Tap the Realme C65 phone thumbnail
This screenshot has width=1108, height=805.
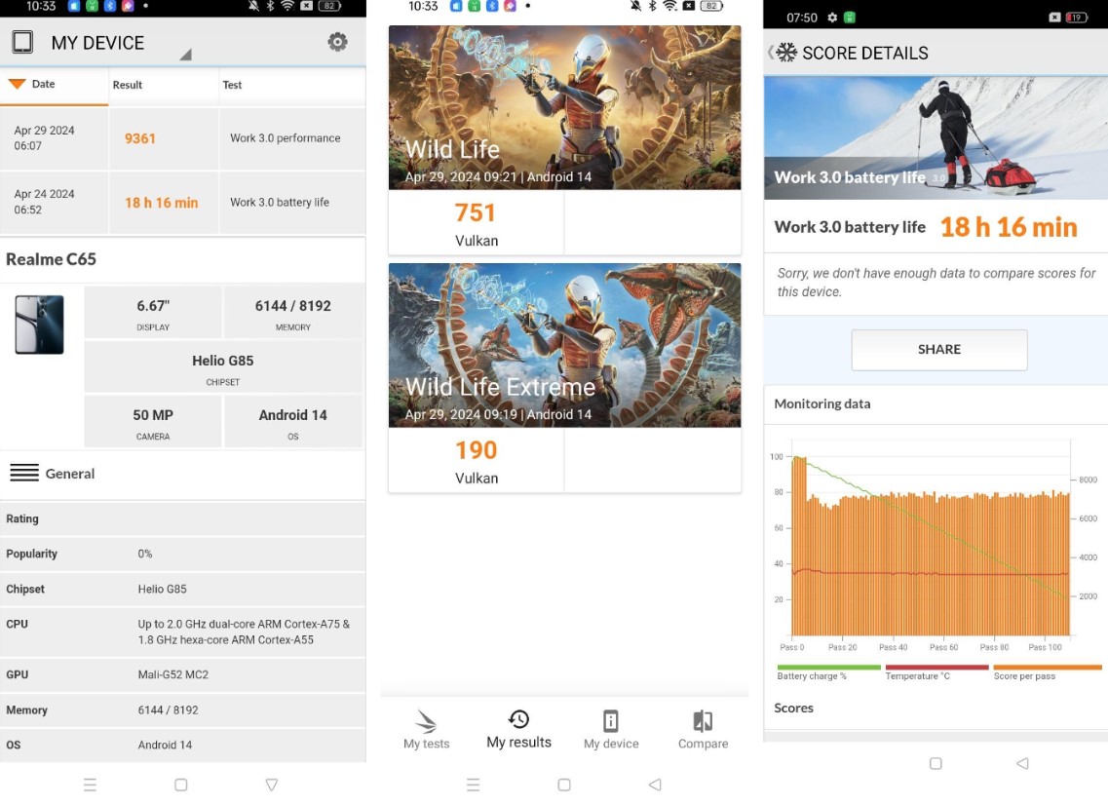coord(39,325)
